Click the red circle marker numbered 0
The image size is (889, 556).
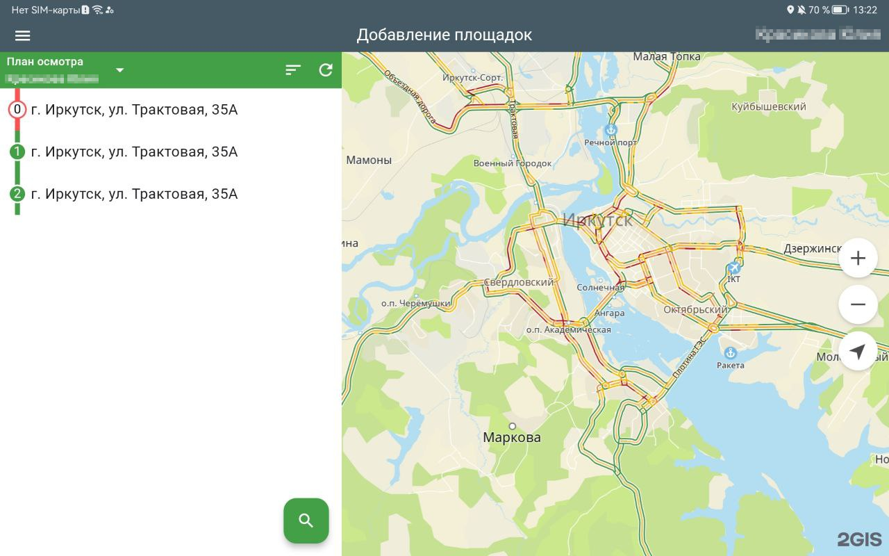pyautogui.click(x=17, y=110)
